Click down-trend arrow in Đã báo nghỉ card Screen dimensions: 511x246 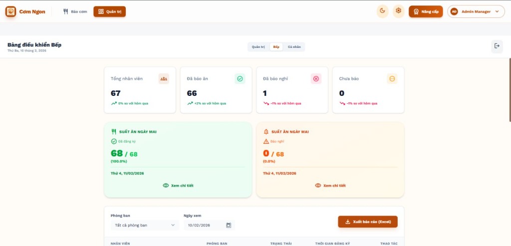266,103
